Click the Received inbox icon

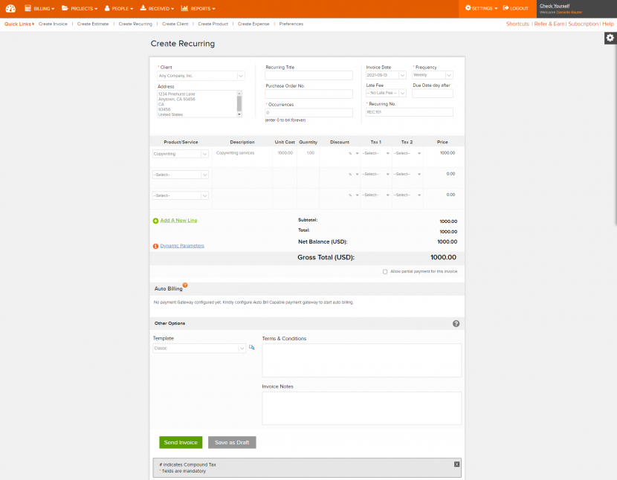[143, 8]
